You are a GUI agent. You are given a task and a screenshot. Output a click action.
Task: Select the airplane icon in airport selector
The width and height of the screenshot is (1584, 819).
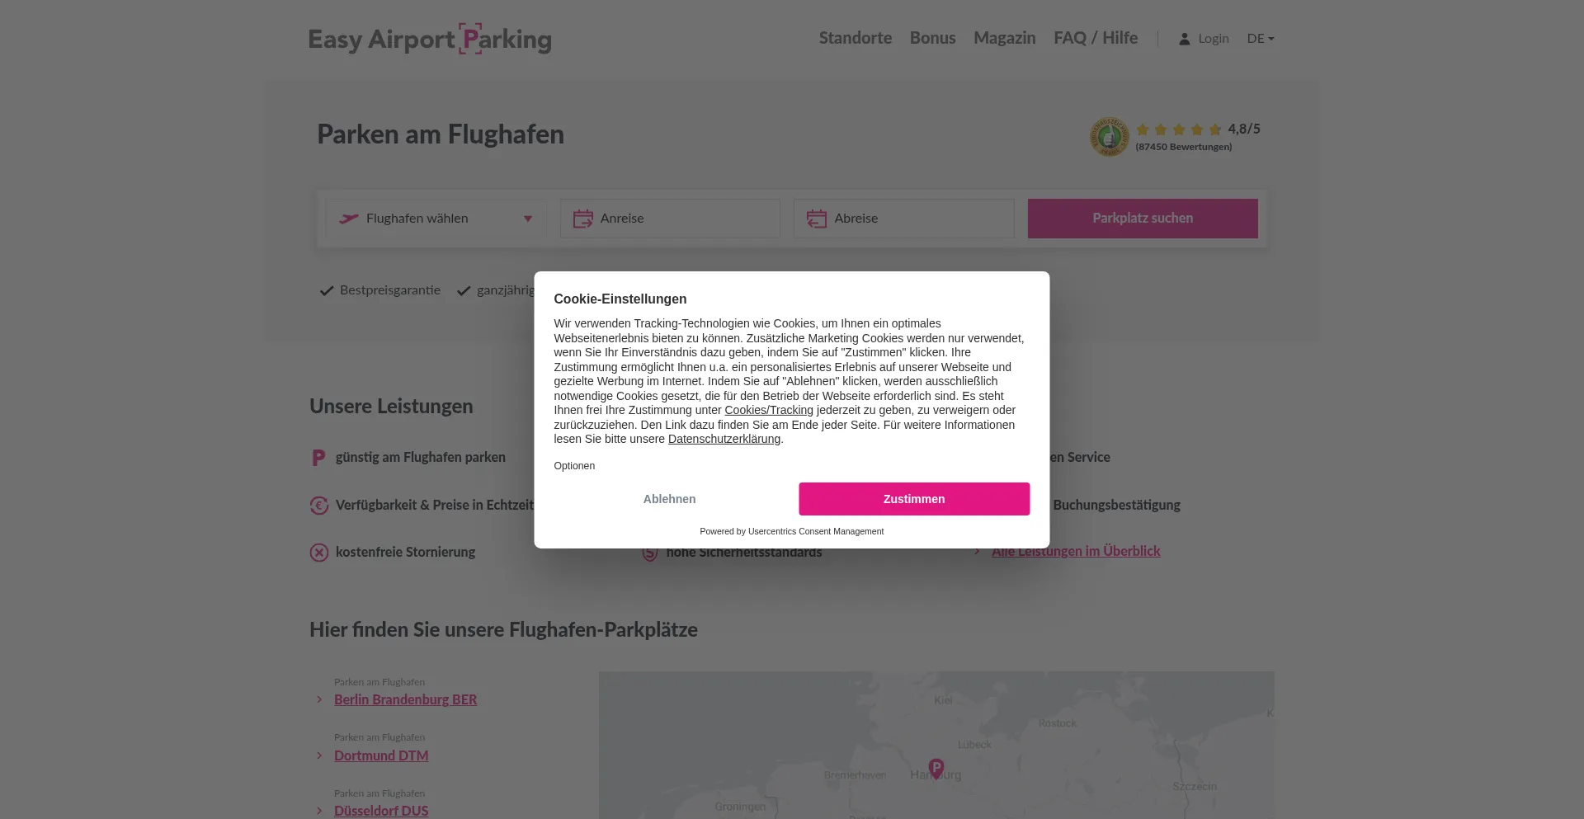[x=349, y=218]
